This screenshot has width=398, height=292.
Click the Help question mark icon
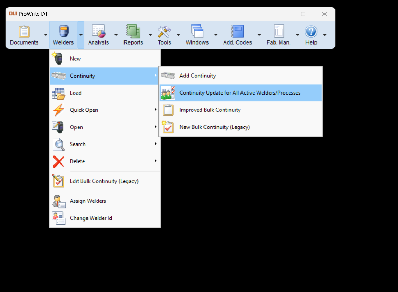[x=311, y=32]
